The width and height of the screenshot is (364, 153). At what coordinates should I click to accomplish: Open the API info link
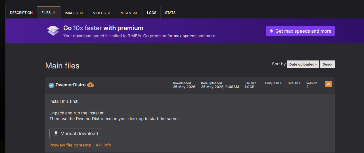tap(103, 145)
